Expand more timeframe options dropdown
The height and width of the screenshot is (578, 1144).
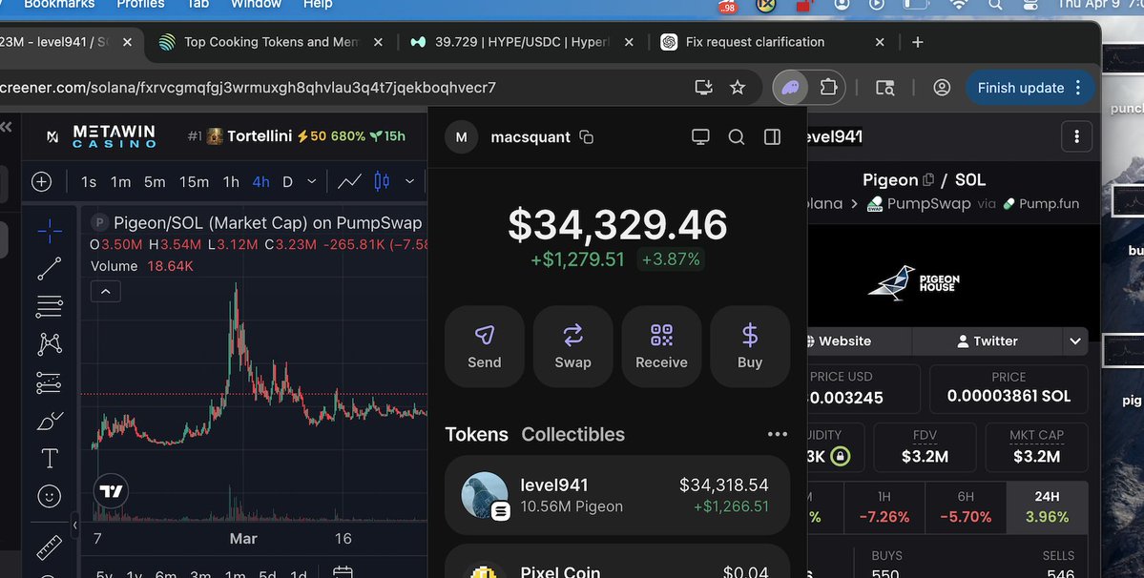coord(312,181)
